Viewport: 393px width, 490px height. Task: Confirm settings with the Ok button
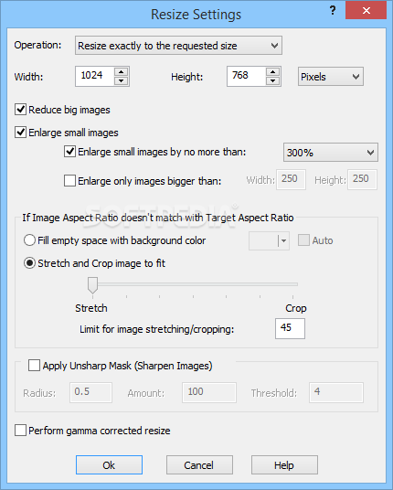click(109, 464)
